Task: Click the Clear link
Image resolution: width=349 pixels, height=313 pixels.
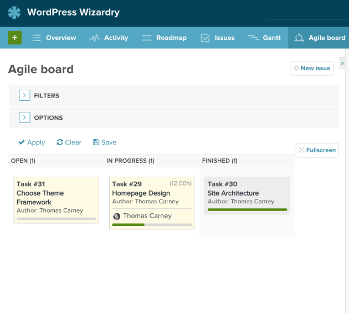Action: (x=69, y=142)
